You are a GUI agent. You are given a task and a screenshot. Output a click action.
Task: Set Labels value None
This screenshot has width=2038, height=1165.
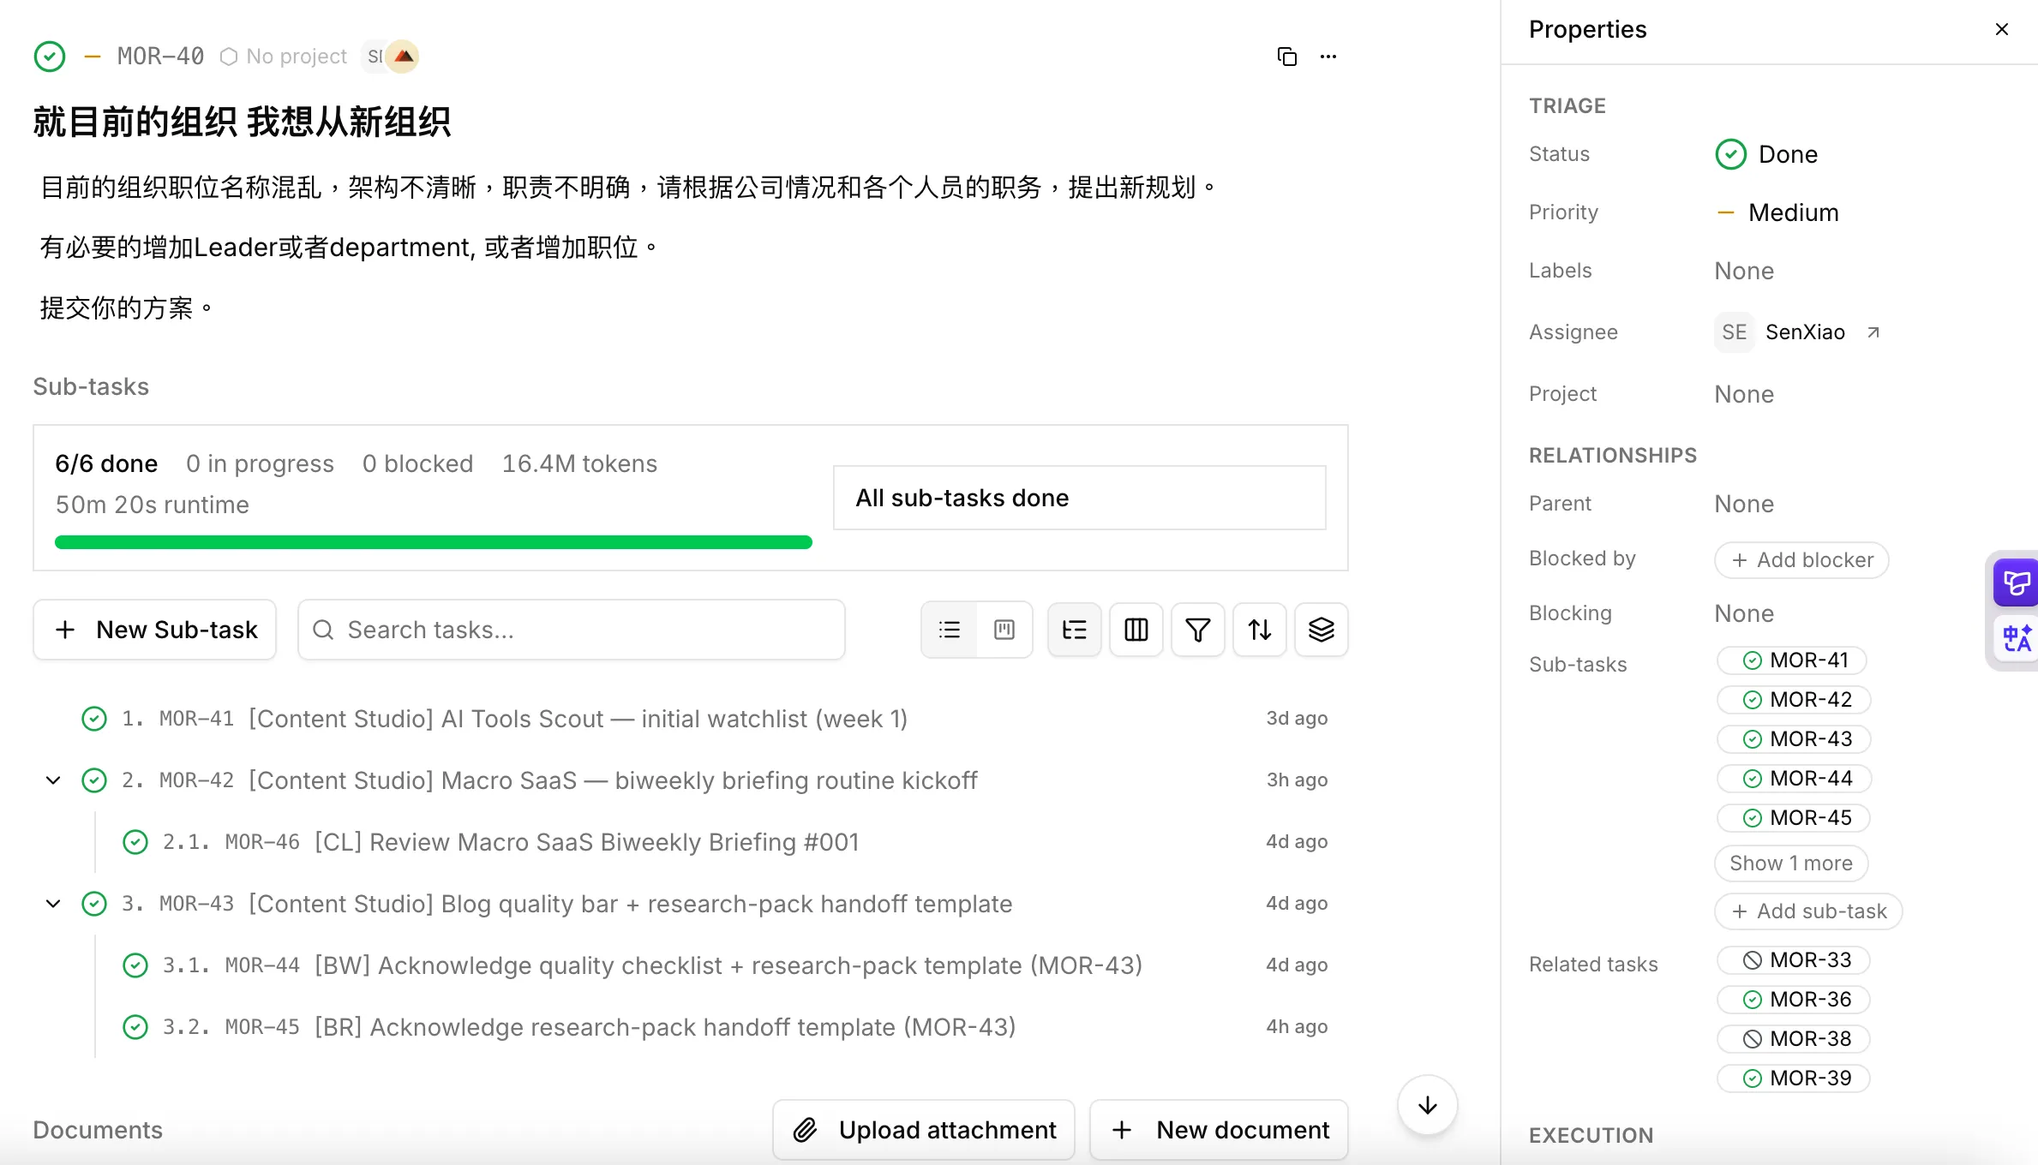pyautogui.click(x=1744, y=271)
